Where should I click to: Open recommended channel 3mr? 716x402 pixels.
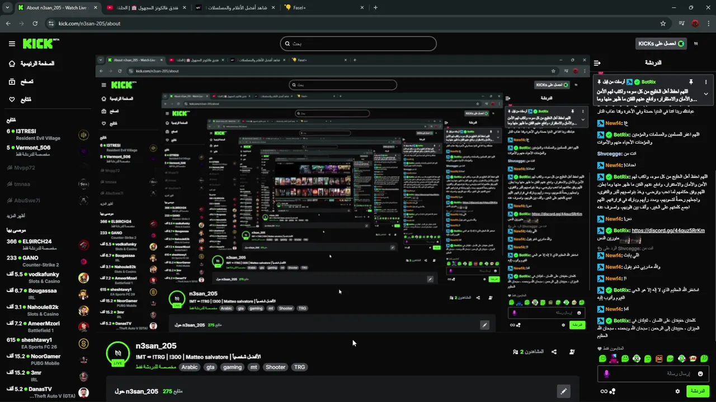click(x=48, y=376)
